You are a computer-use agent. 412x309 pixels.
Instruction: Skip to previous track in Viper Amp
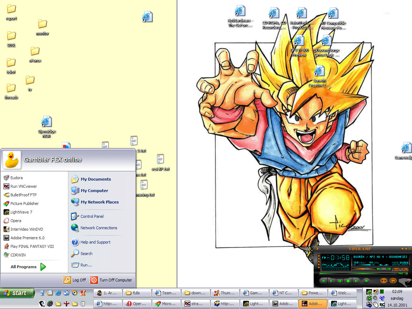pyautogui.click(x=323, y=281)
